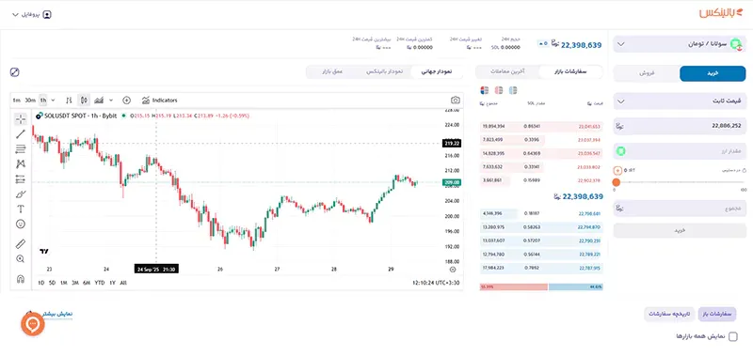Select the XABCD pattern tool

pos(20,163)
